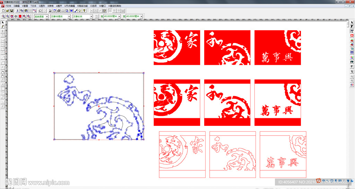
Task: Save the file with the floppy disk icon
Action: pos(12,11)
